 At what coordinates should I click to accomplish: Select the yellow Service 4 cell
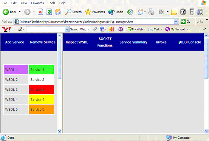click(42, 99)
